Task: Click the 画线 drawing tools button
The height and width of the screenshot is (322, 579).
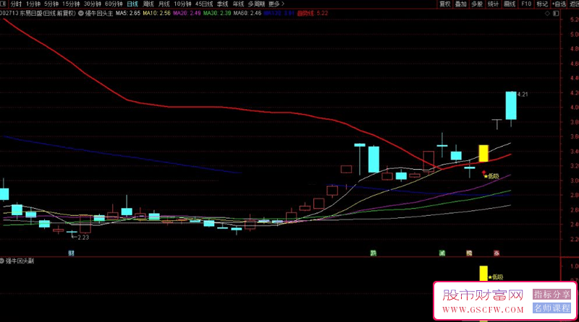Action: coord(510,4)
